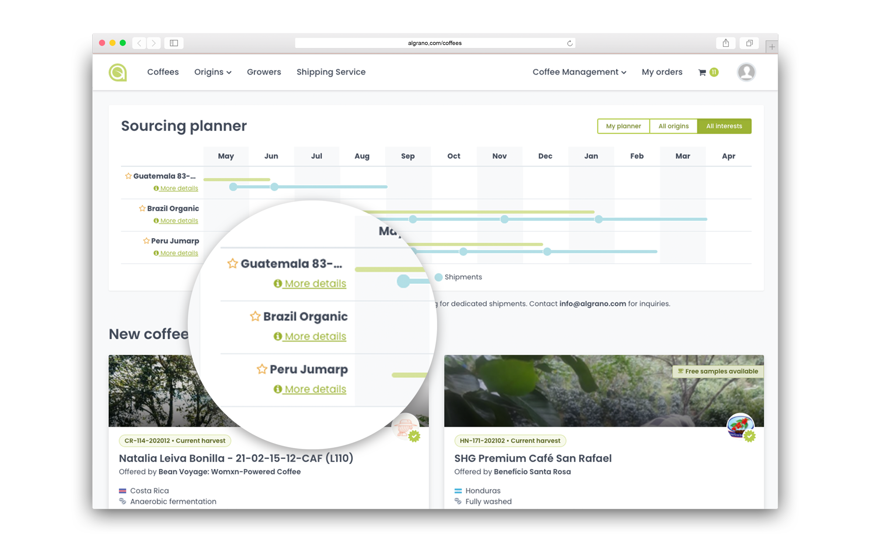Open the browser tab switcher icon
The height and width of the screenshot is (551, 874).
[x=749, y=43]
